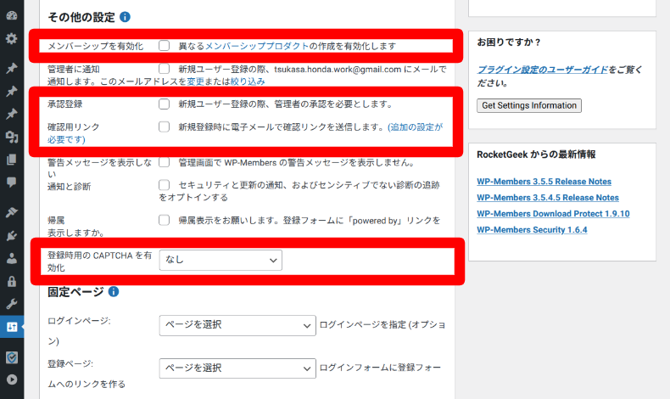
Task: Open Pages via the sidebar icon
Action: [12, 160]
